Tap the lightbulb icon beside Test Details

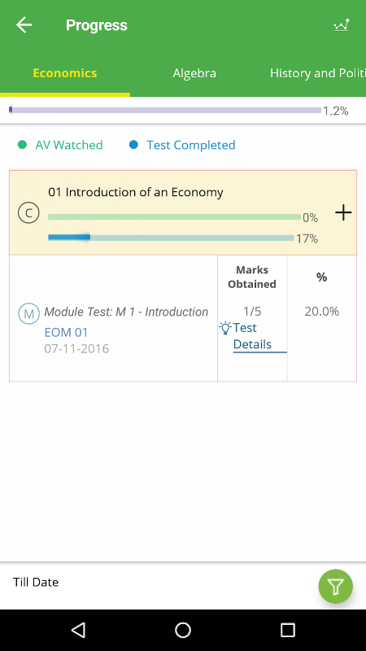point(225,328)
